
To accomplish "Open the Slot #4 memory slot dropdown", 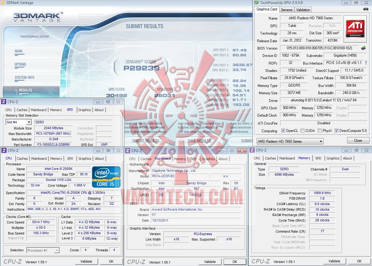I will 18,122.
